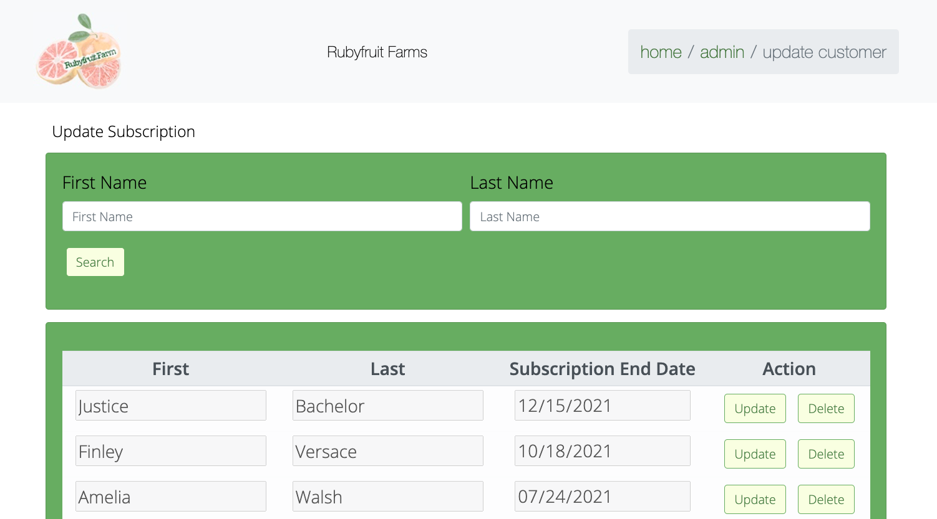Update the subscription for Justice Bachelor
Image resolution: width=937 pixels, height=519 pixels.
pos(755,408)
